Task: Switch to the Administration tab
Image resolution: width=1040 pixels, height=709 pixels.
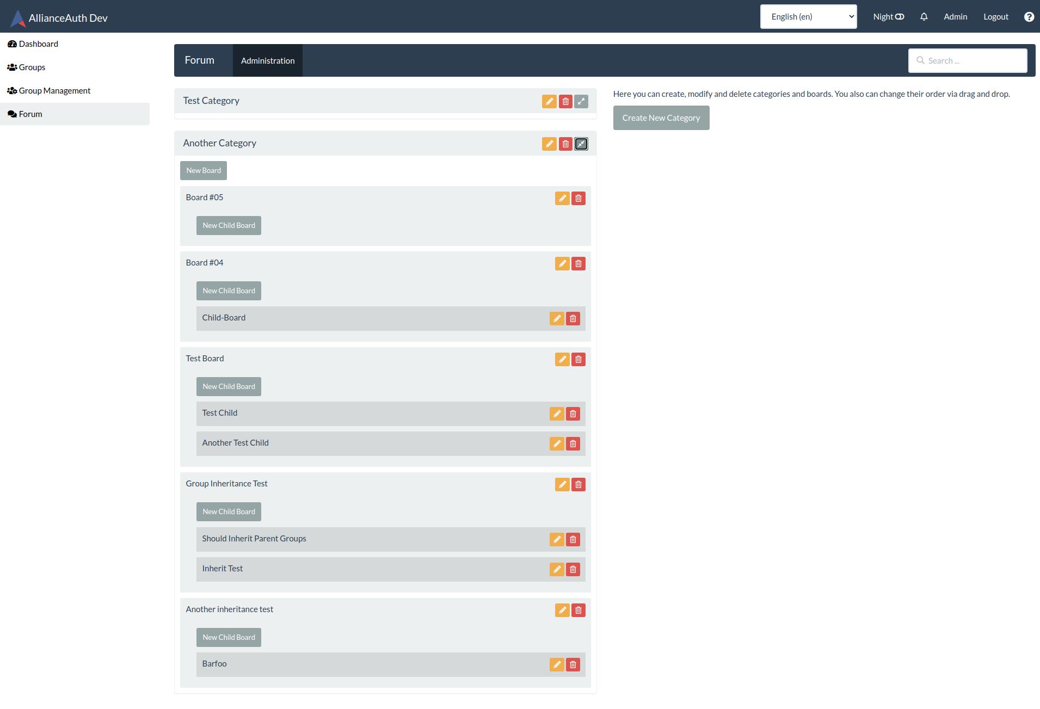Action: pos(267,60)
